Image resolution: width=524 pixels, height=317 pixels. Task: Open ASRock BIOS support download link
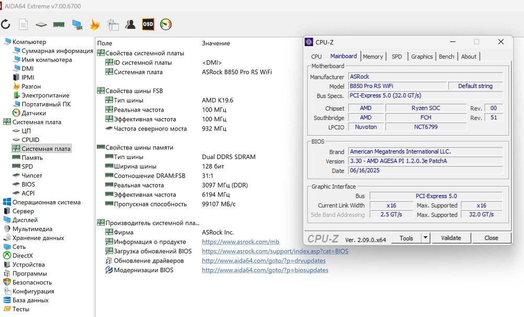coord(275,251)
